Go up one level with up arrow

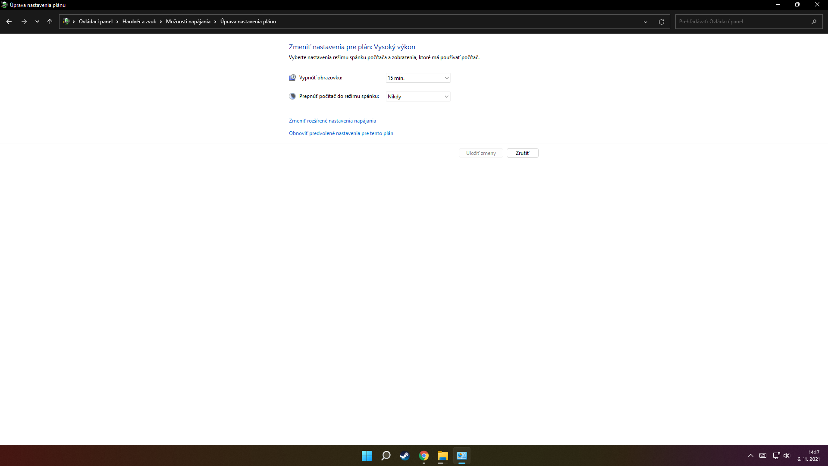(50, 22)
